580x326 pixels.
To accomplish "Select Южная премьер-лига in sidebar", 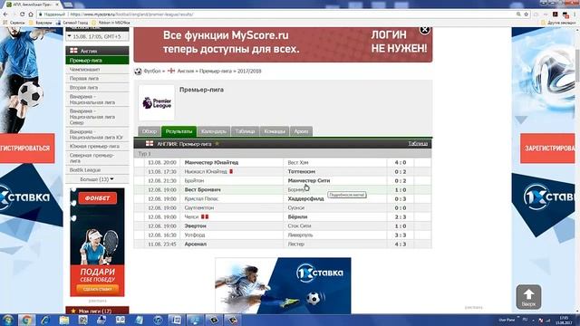I will pos(97,146).
